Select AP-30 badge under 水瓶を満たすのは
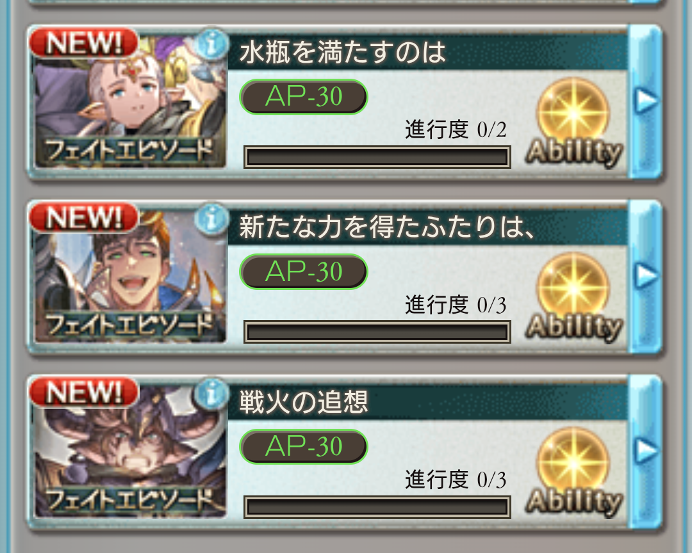 click(304, 97)
